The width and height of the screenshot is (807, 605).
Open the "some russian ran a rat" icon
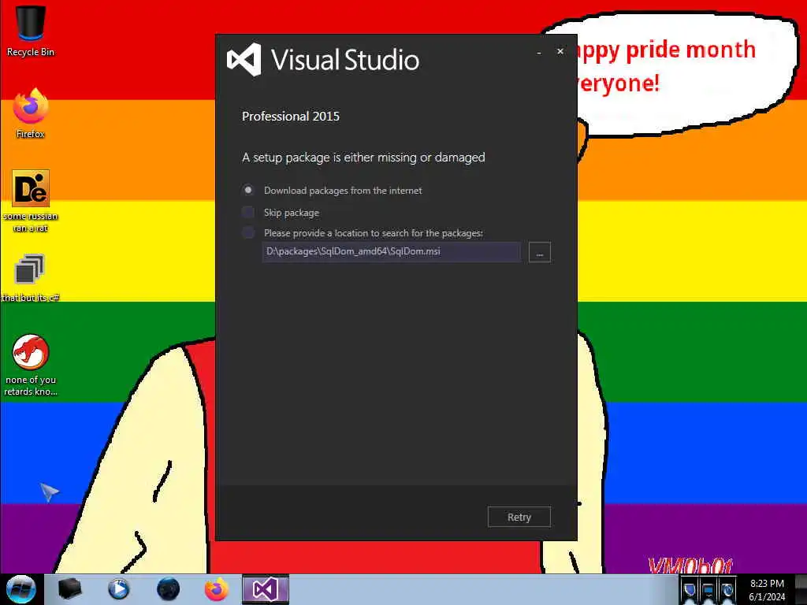(x=31, y=201)
